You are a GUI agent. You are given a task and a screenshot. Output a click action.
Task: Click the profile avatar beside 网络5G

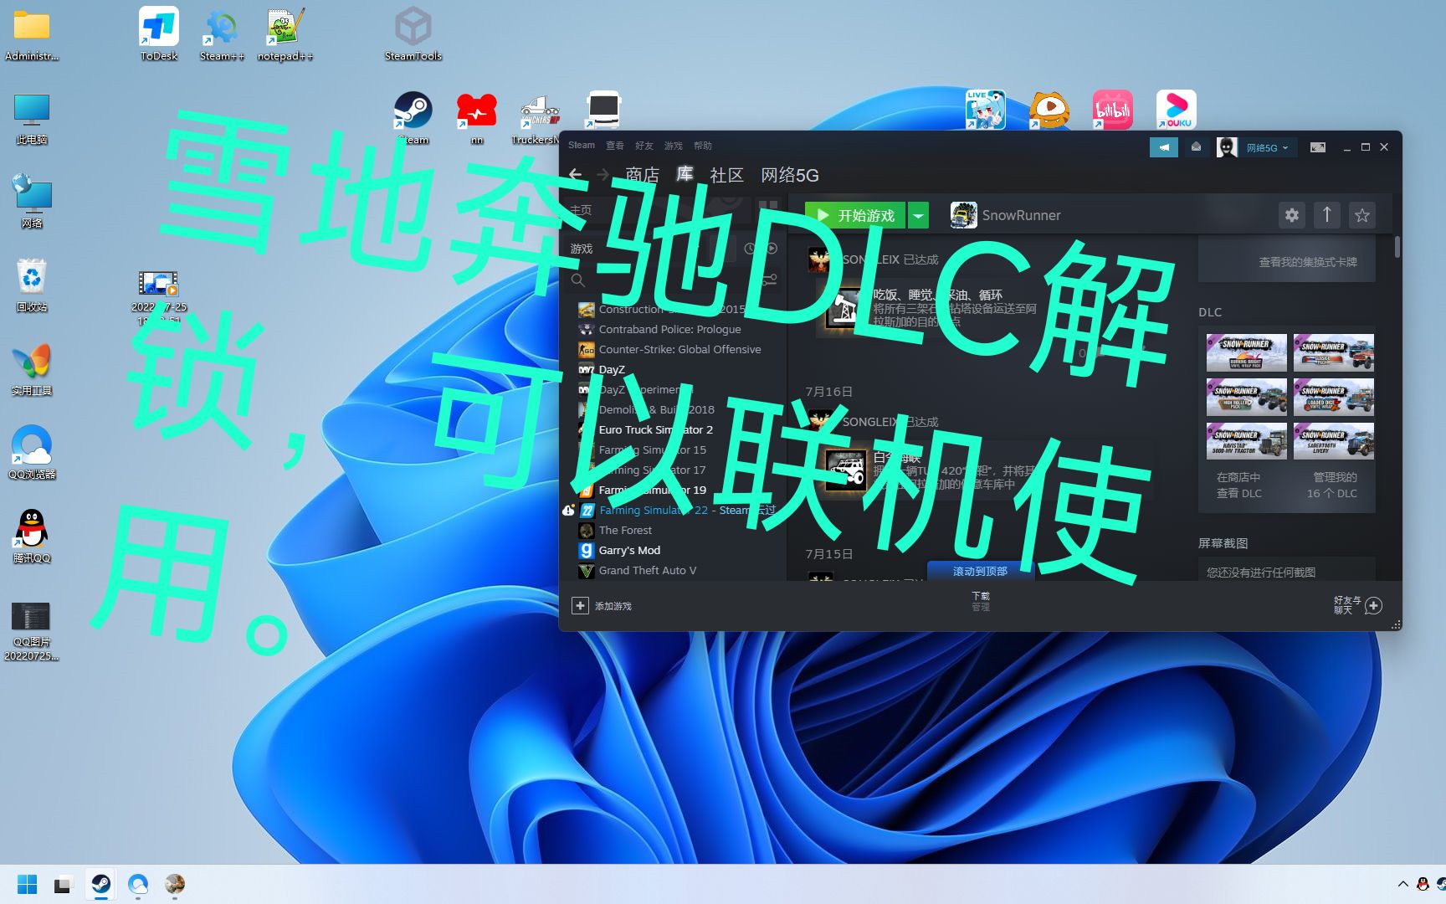point(1227,147)
